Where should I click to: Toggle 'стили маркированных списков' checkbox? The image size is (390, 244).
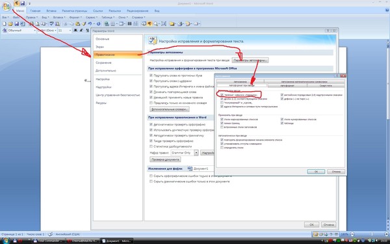(222, 119)
